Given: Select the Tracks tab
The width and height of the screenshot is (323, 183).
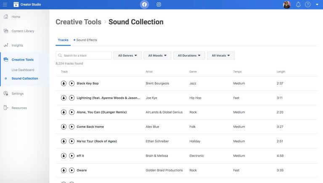Looking at the screenshot, I should pyautogui.click(x=63, y=40).
